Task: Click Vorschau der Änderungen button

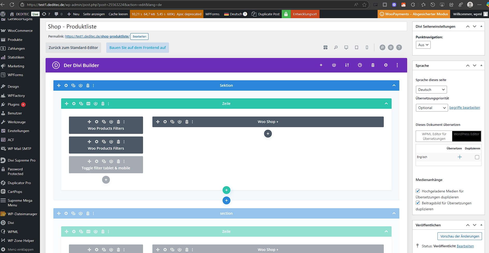Action: 460,236
